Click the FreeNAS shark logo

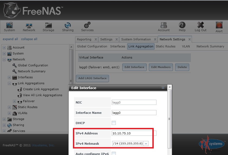(x=12, y=10)
